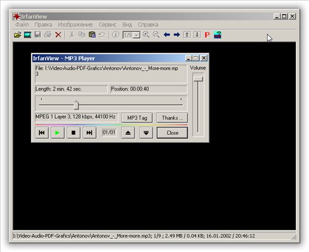The width and height of the screenshot is (309, 252).
Task: Click the Stop playback button
Action: [x=74, y=132]
